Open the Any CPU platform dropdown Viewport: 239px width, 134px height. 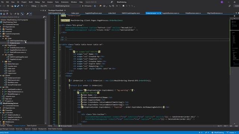[x=47, y=6]
